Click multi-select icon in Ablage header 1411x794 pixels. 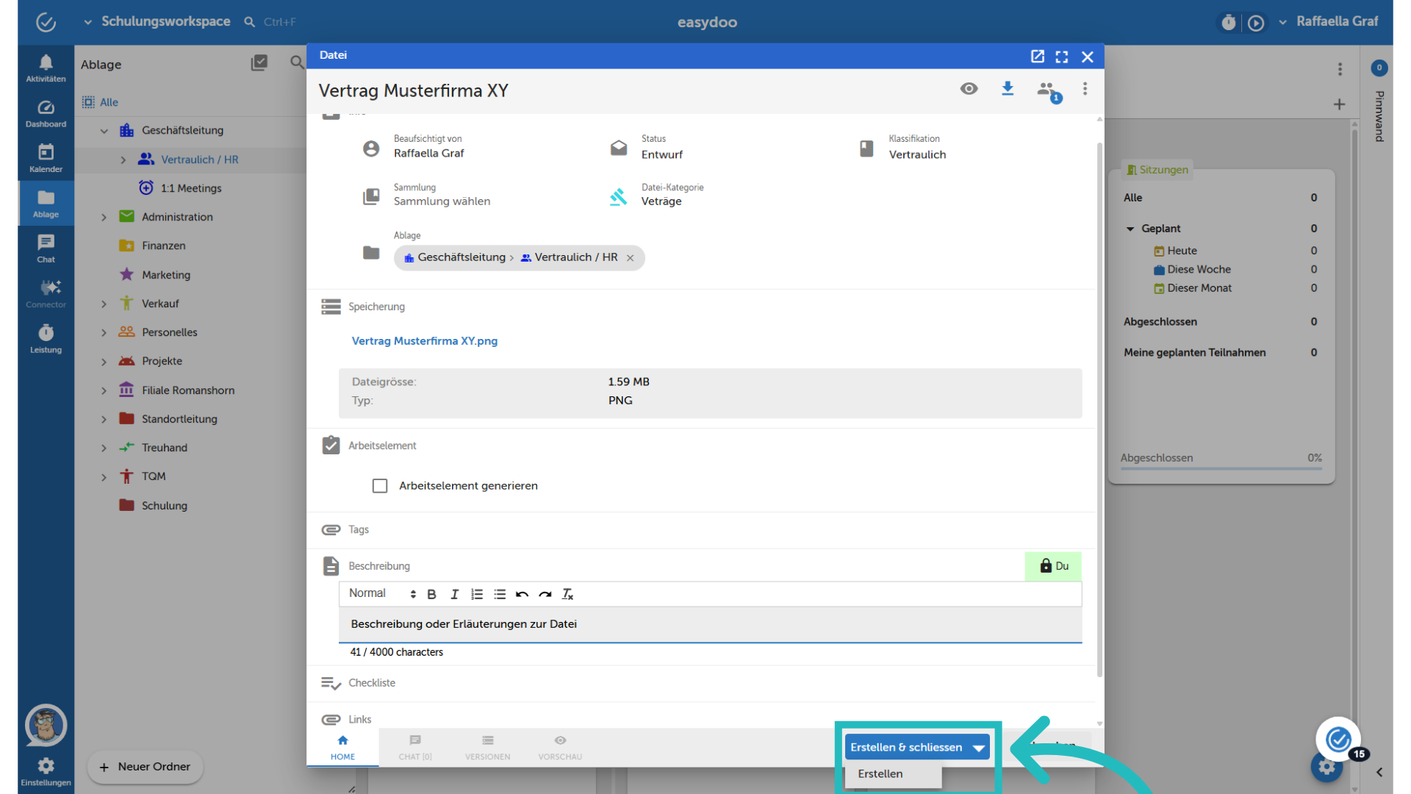(259, 63)
